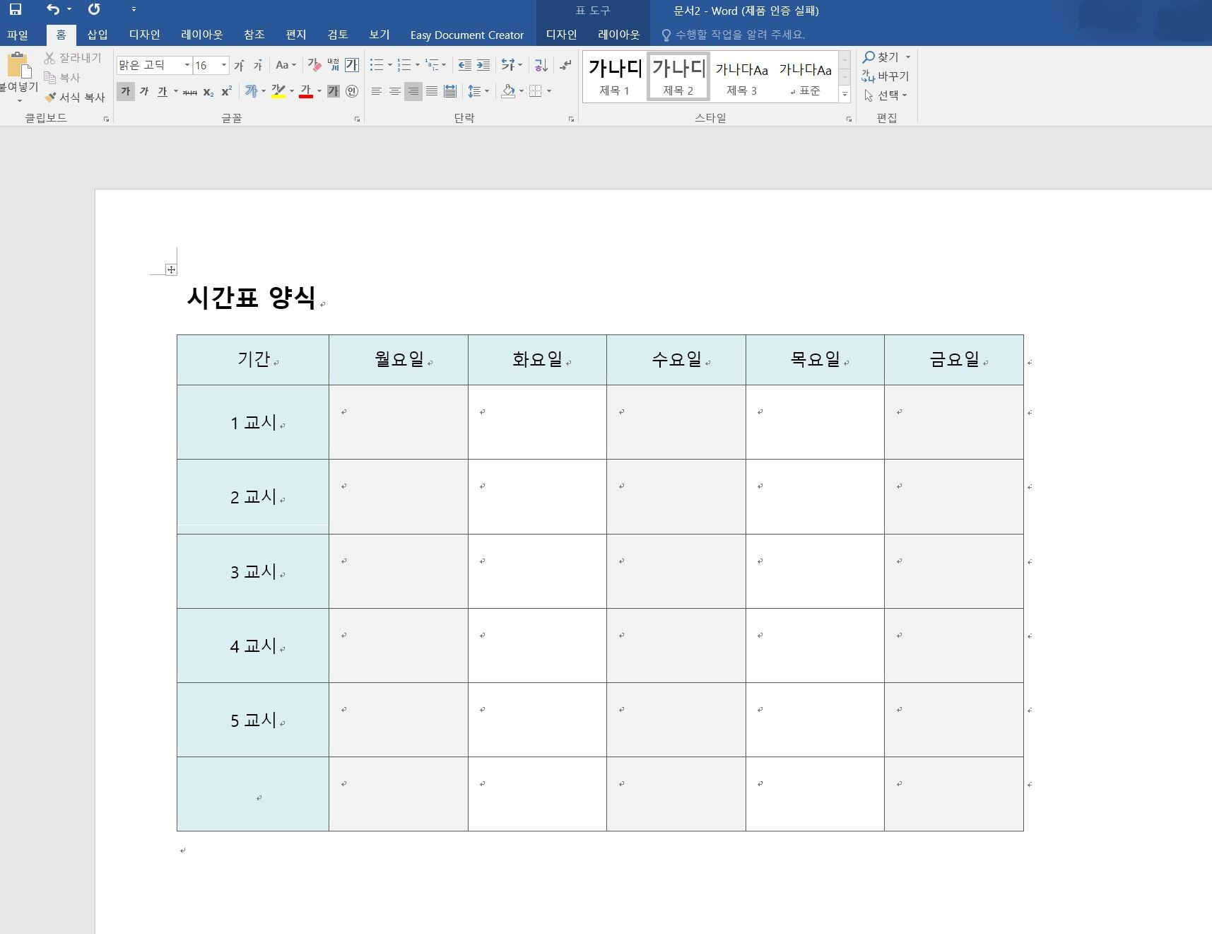Click the bullets list icon
The height and width of the screenshot is (934, 1212).
click(377, 65)
